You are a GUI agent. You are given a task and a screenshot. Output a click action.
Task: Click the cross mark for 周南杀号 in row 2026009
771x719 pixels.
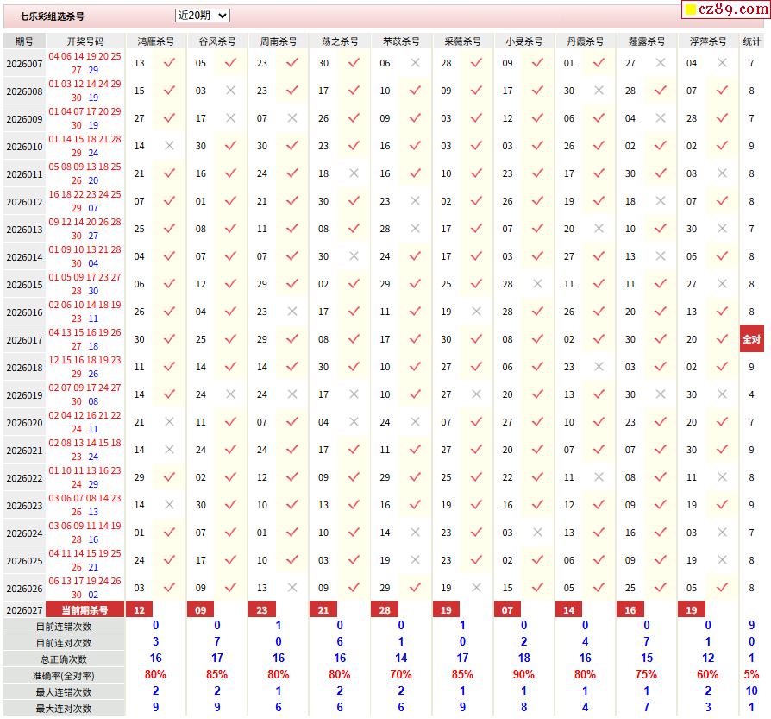click(291, 118)
